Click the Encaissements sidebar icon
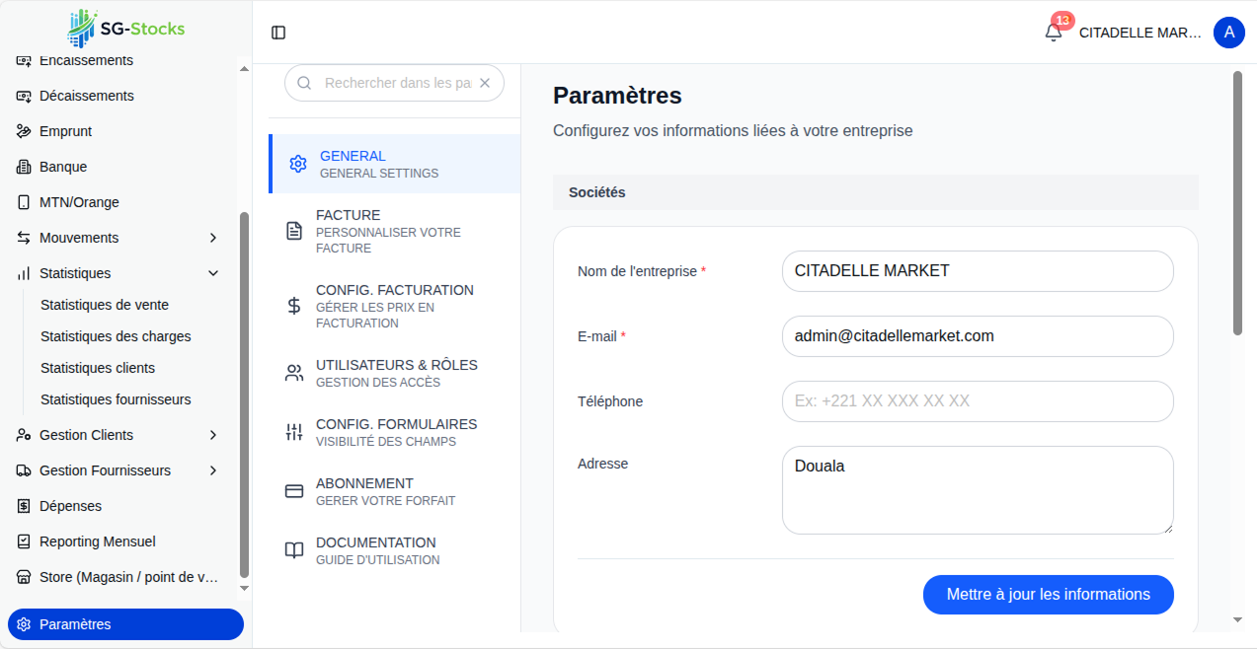 click(x=24, y=61)
